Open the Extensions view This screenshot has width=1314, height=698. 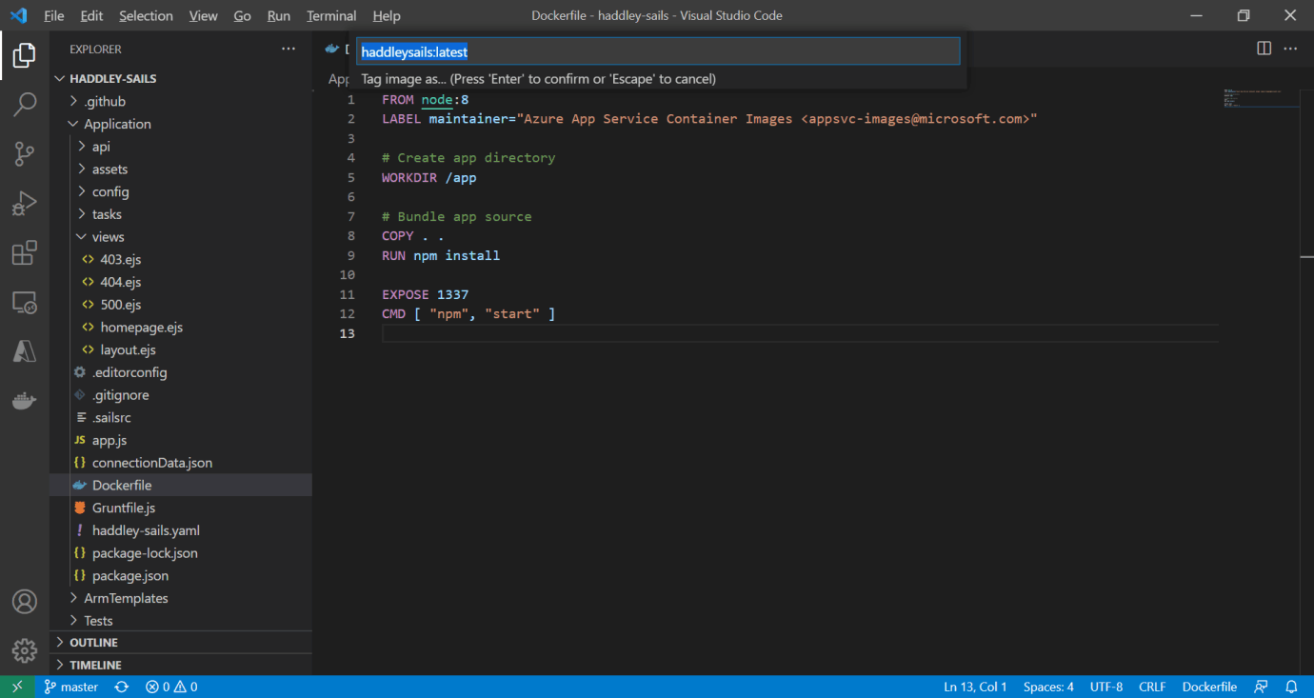25,253
